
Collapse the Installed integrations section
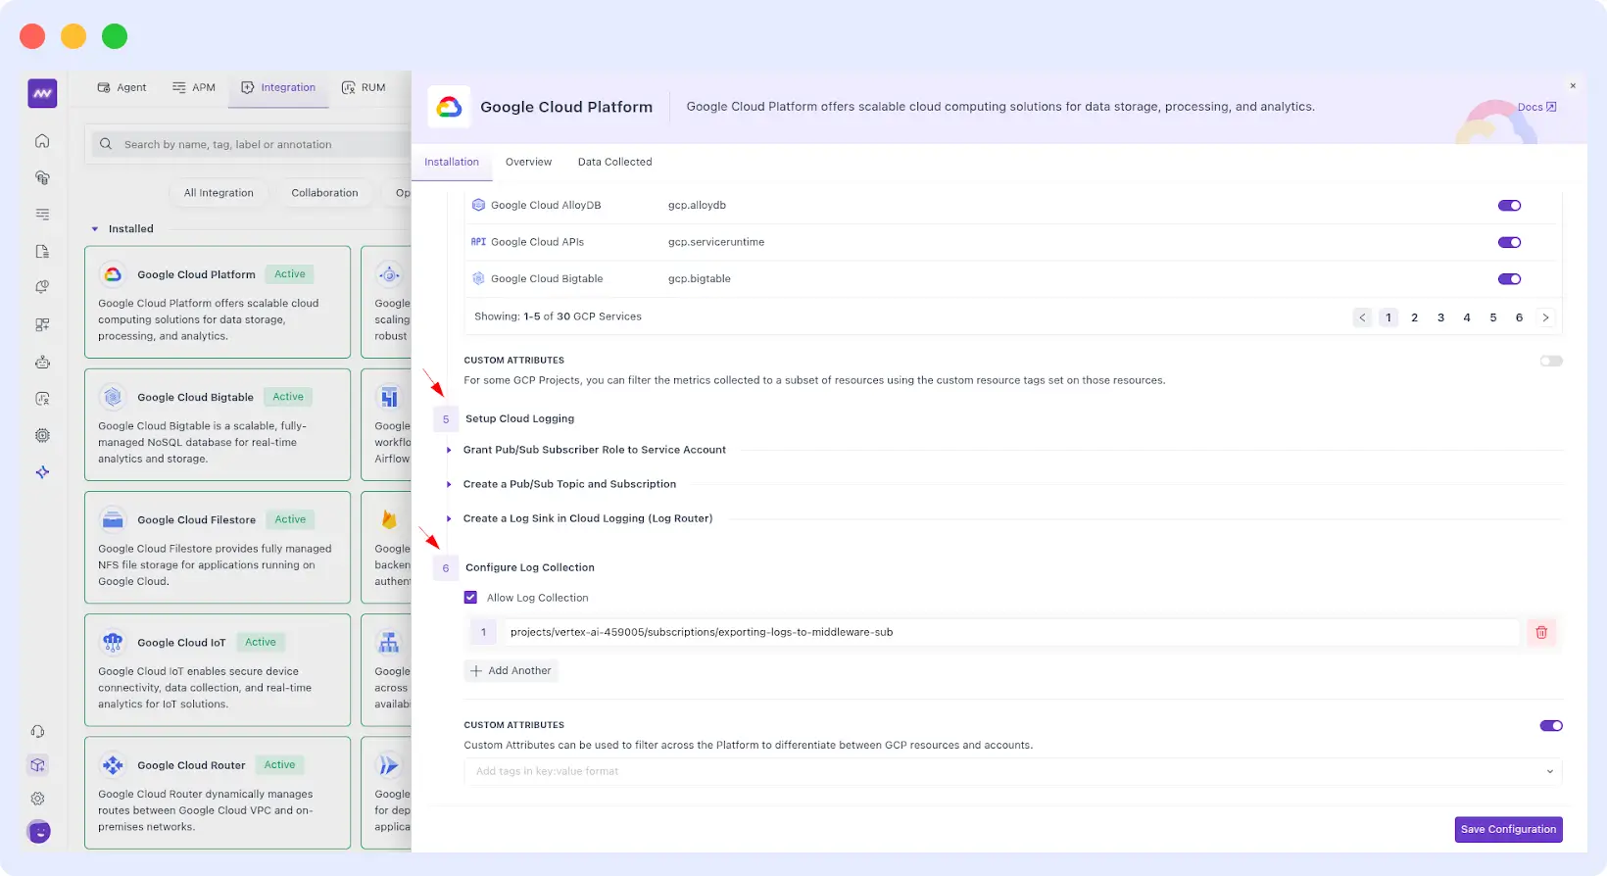(x=95, y=229)
